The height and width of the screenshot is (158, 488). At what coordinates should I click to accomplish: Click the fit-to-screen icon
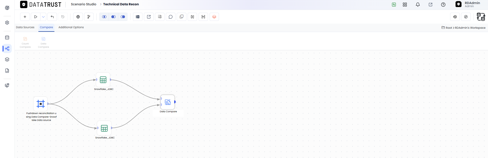[x=203, y=17]
